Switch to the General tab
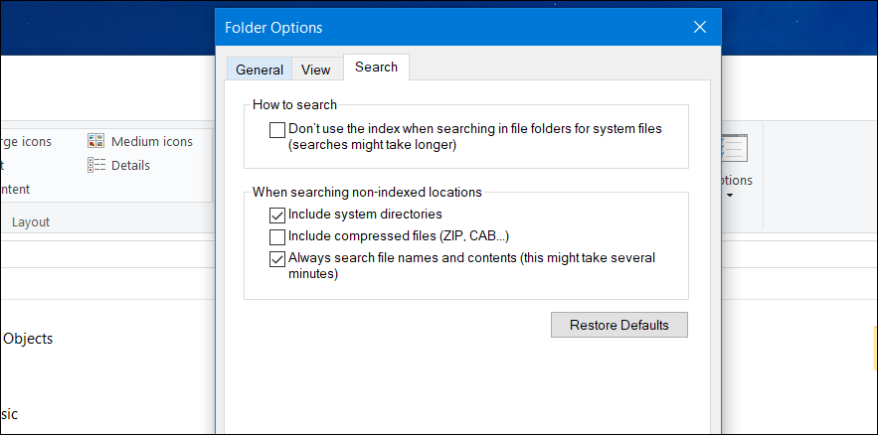This screenshot has height=435, width=878. pos(260,70)
